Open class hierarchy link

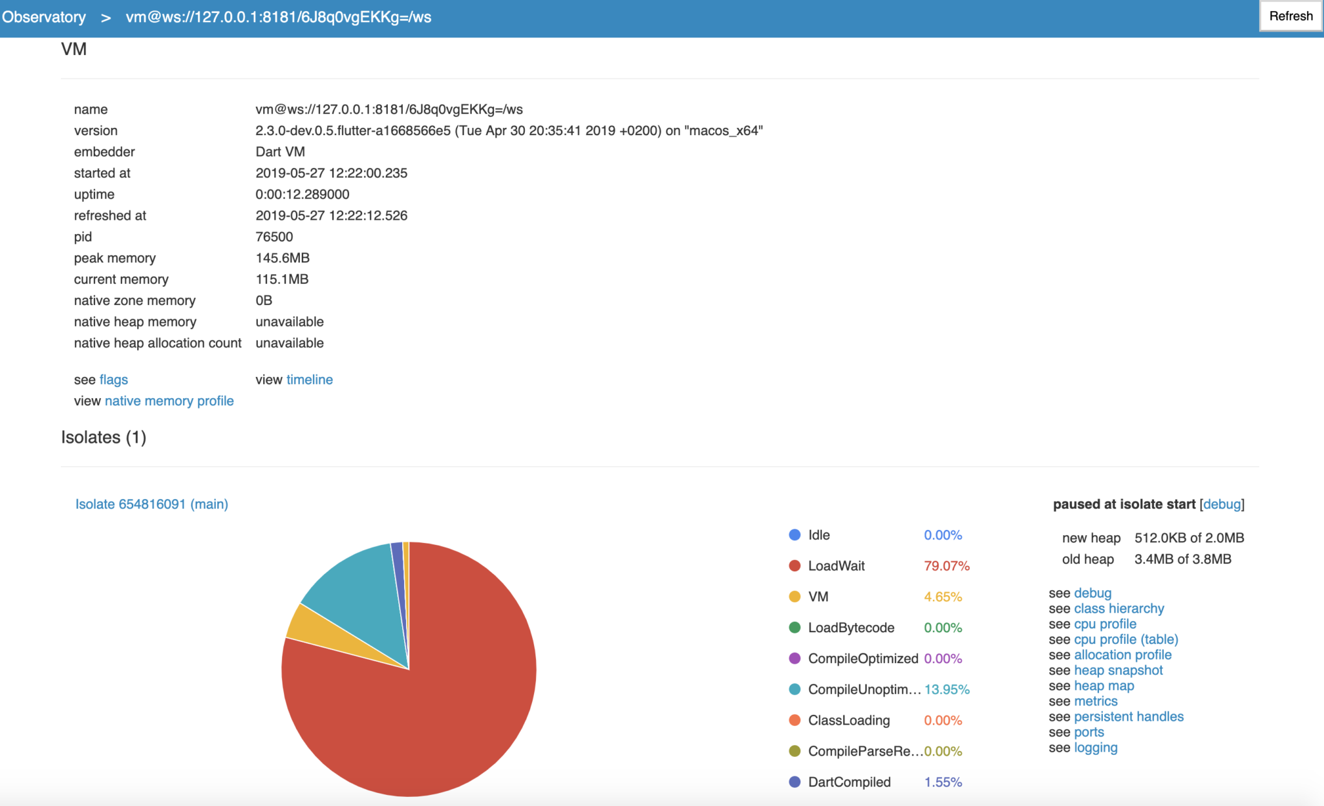coord(1118,608)
